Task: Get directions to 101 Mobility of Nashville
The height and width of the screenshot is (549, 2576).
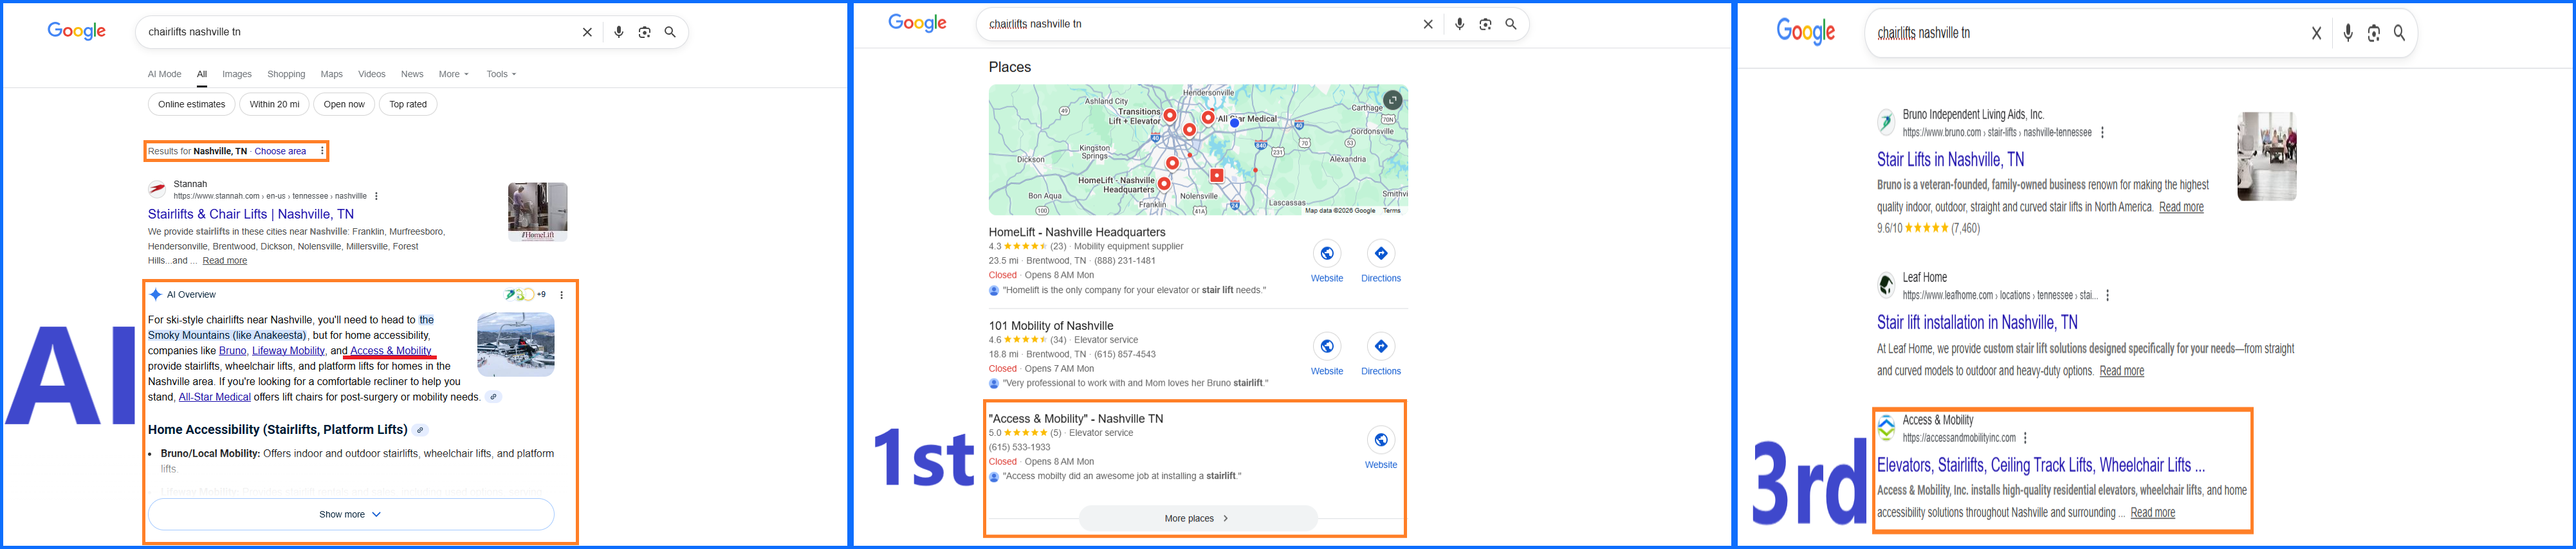Action: pyautogui.click(x=1381, y=346)
